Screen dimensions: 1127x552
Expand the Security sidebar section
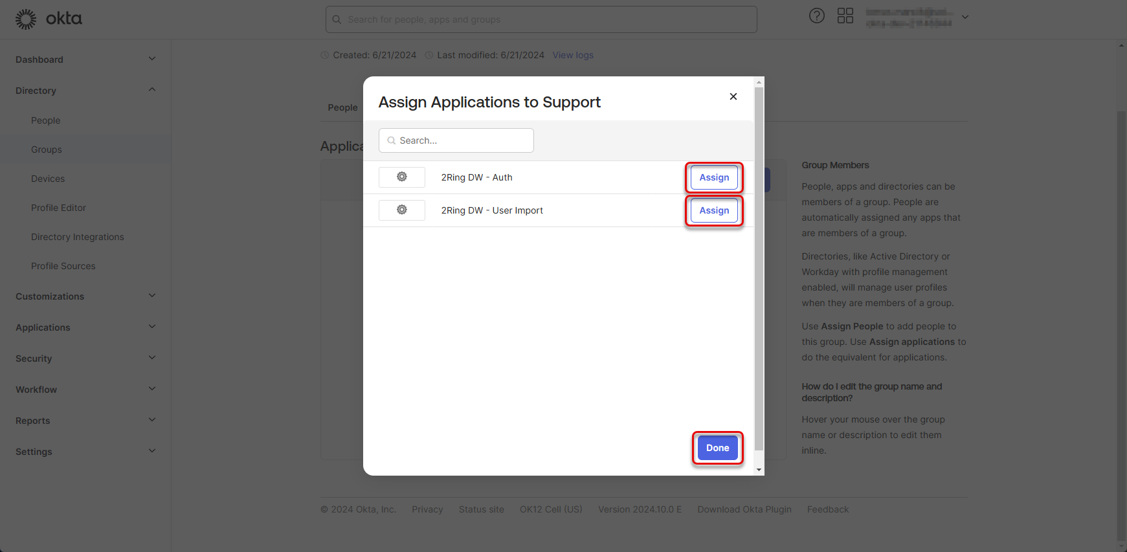click(151, 358)
